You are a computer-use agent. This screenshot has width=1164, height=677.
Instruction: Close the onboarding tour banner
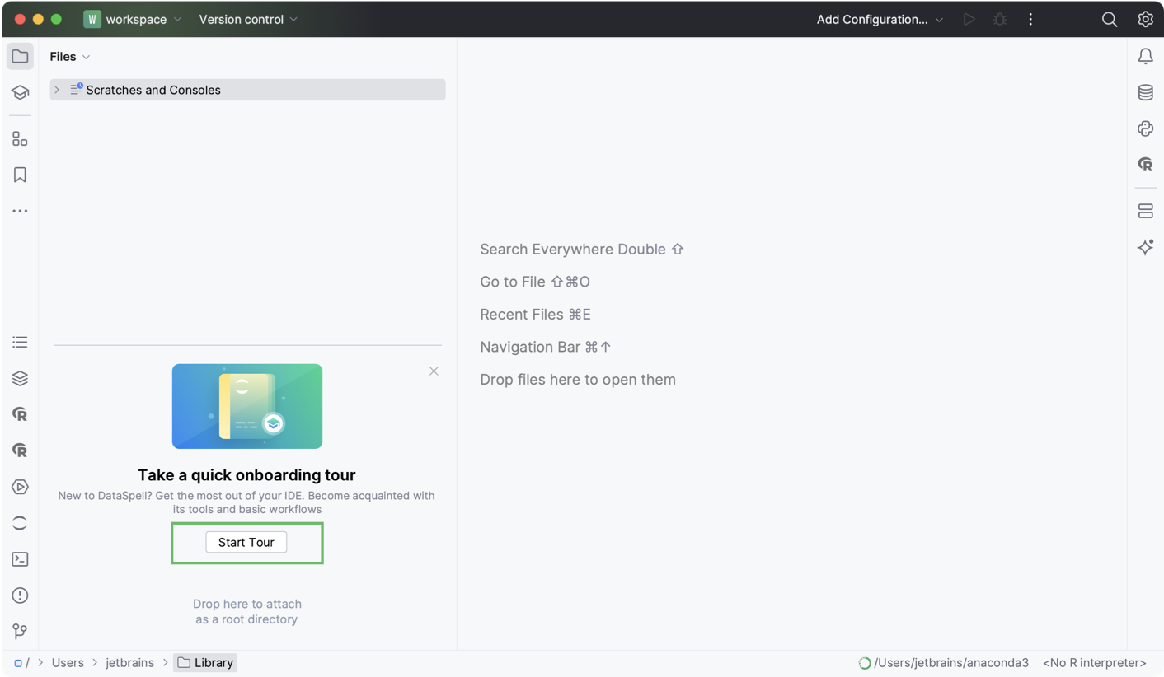click(x=434, y=371)
